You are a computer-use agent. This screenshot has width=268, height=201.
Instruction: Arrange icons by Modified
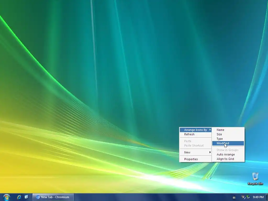pyautogui.click(x=228, y=143)
